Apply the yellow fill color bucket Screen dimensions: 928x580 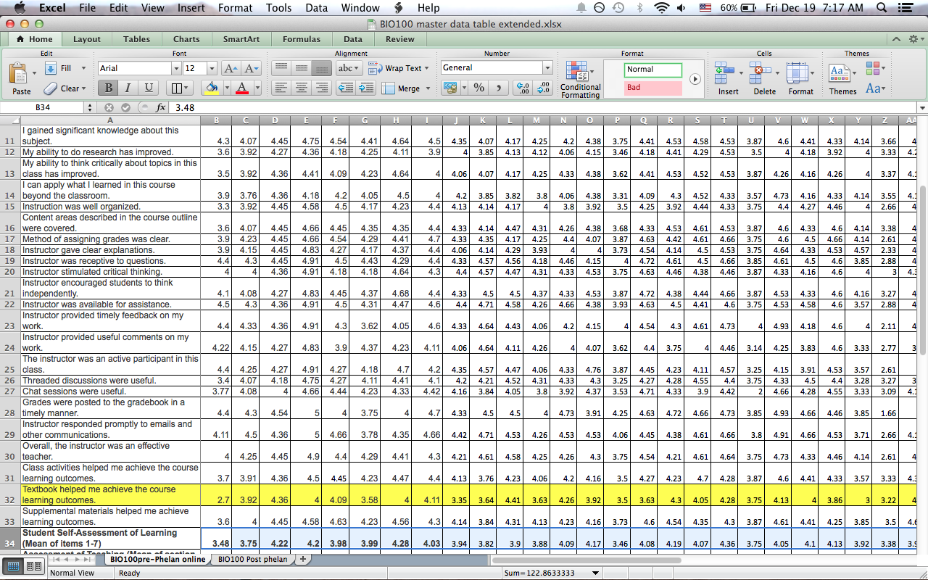click(x=211, y=88)
